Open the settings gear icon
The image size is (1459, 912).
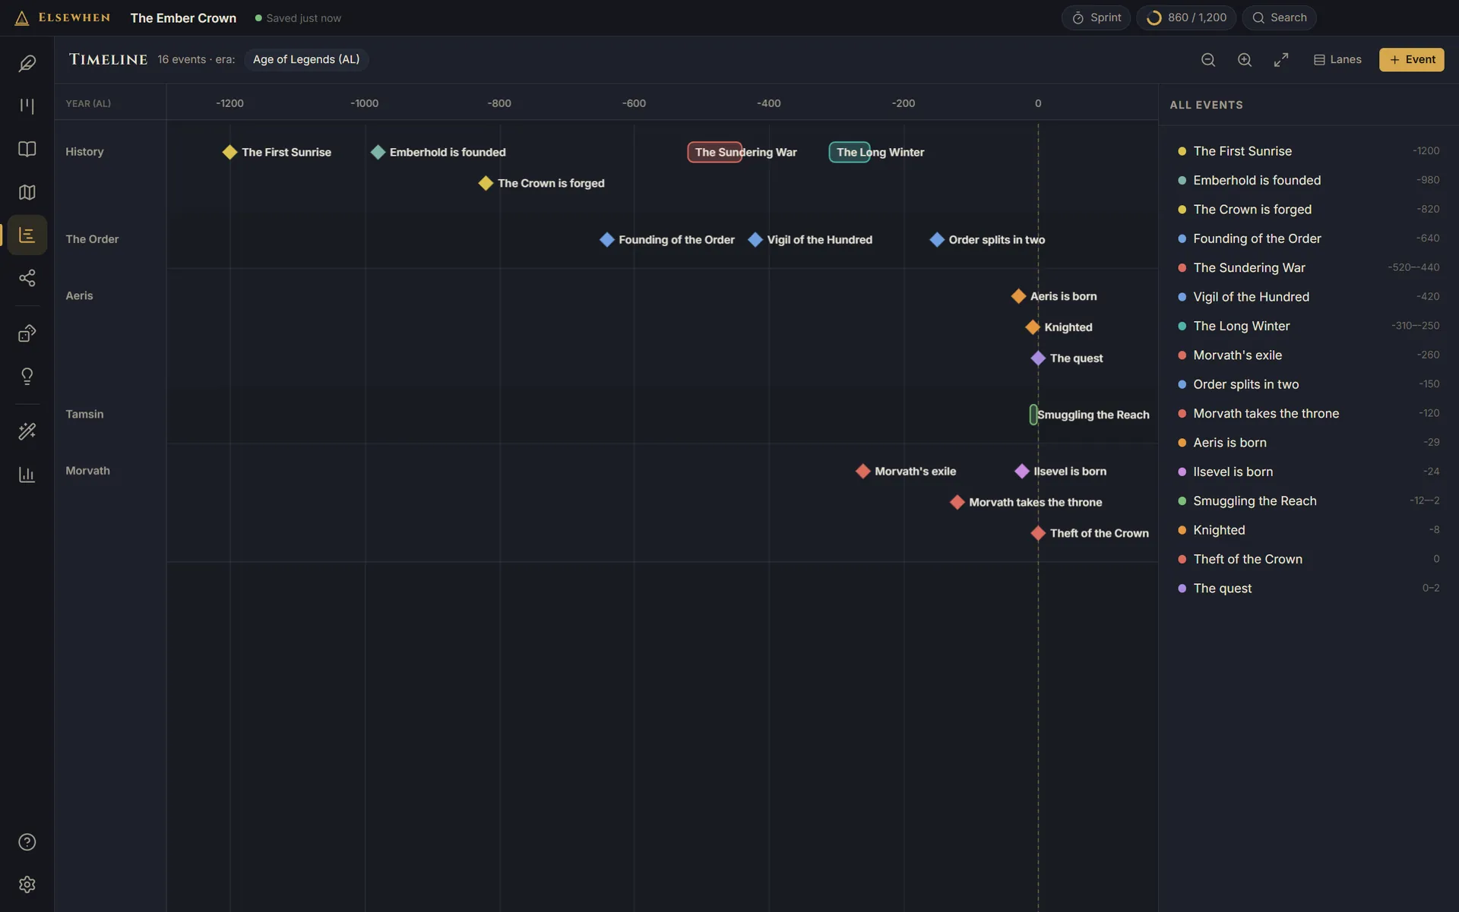pyautogui.click(x=27, y=885)
